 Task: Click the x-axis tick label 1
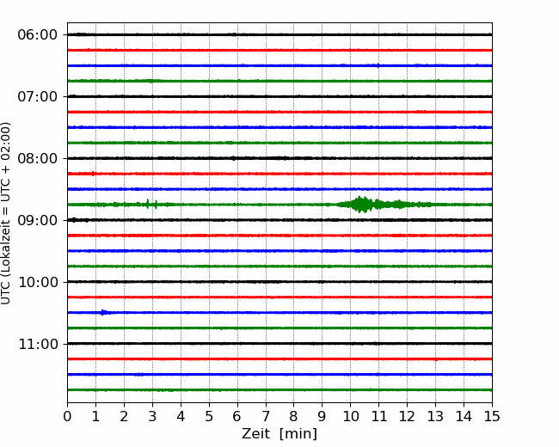pyautogui.click(x=95, y=416)
